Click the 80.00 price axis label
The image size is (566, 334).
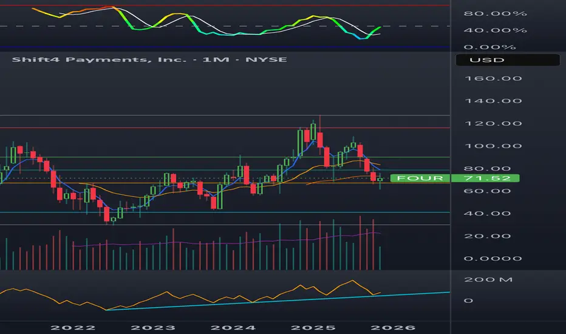[487, 169]
